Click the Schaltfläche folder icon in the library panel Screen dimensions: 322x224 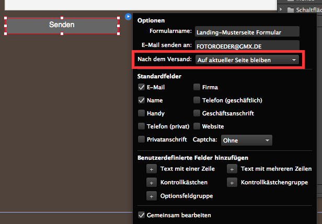point(291,10)
